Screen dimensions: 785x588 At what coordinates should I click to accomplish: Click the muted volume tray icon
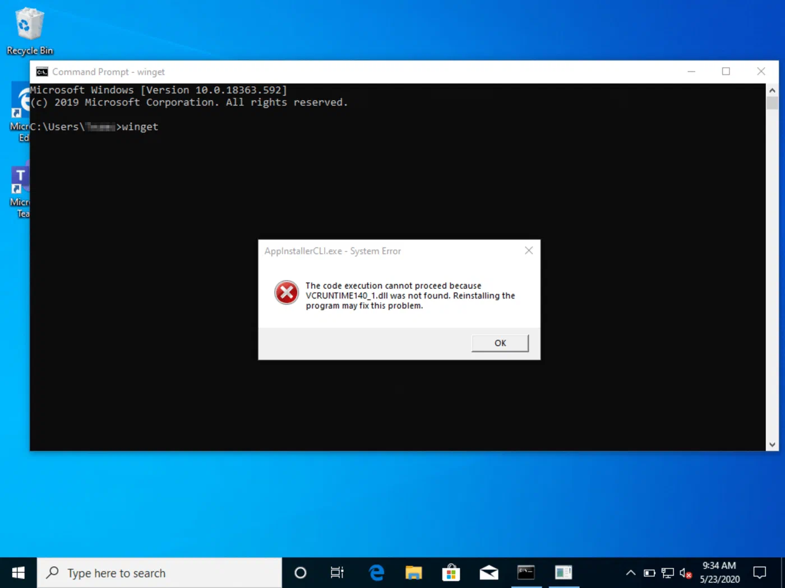[685, 573]
